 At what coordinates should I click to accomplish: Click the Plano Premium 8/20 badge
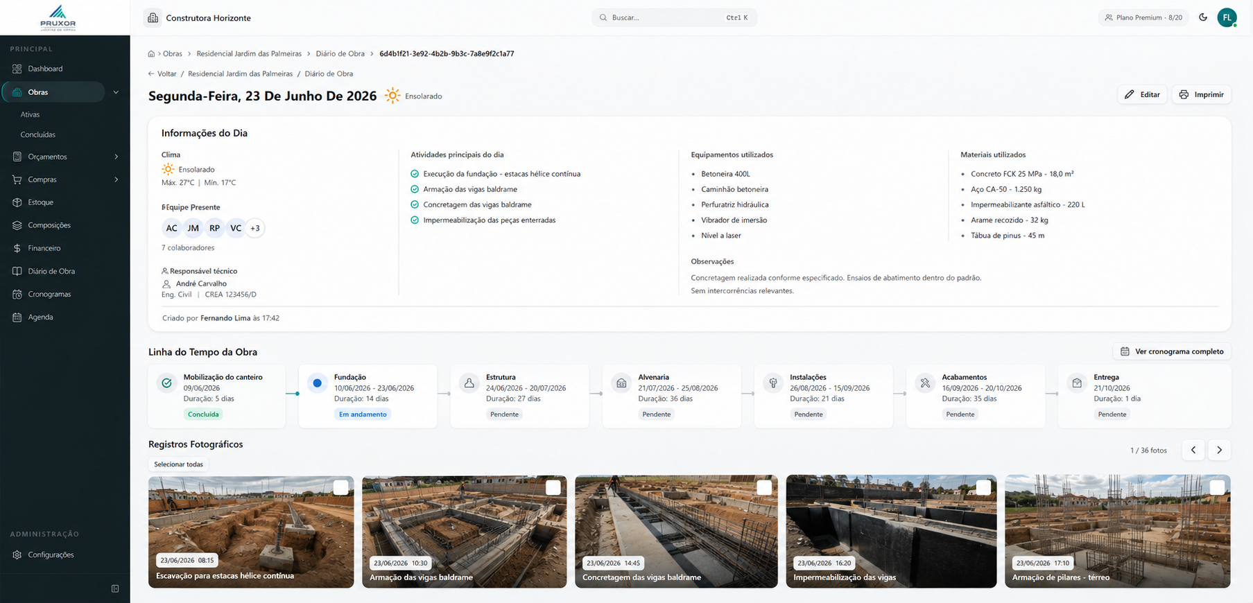1143,17
